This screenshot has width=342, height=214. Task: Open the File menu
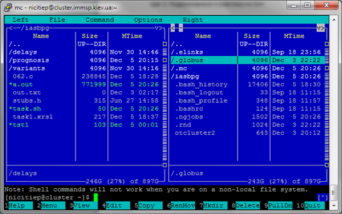coord(57,20)
